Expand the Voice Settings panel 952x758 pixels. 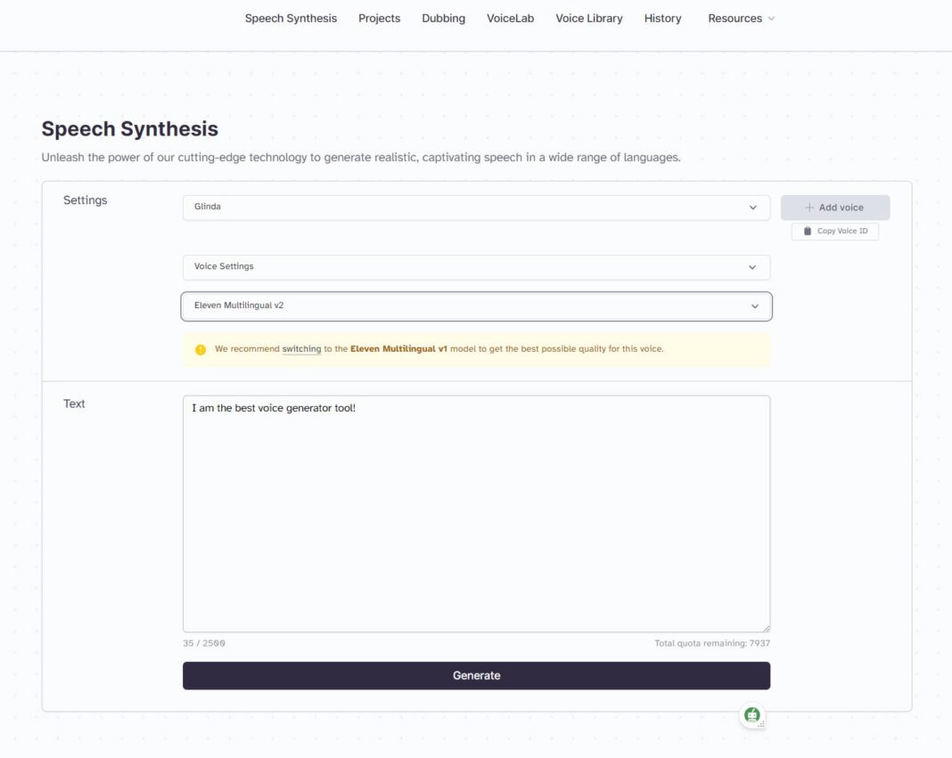(x=476, y=267)
